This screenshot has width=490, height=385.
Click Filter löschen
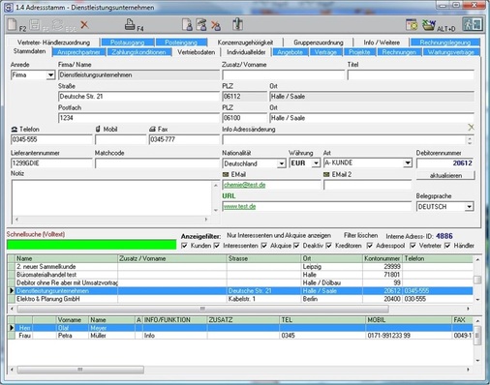(361, 235)
